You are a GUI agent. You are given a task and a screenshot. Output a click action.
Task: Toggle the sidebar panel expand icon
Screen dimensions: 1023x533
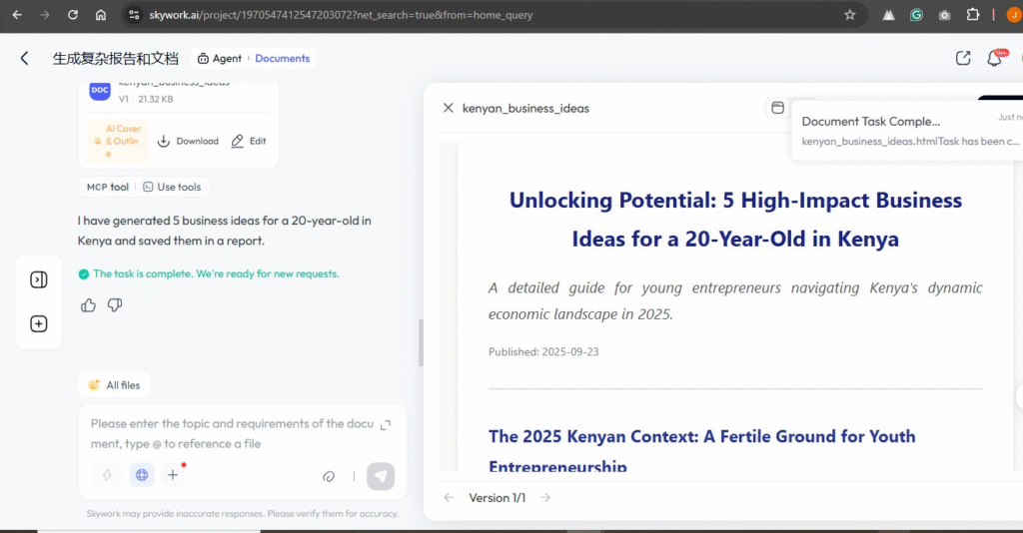(39, 279)
